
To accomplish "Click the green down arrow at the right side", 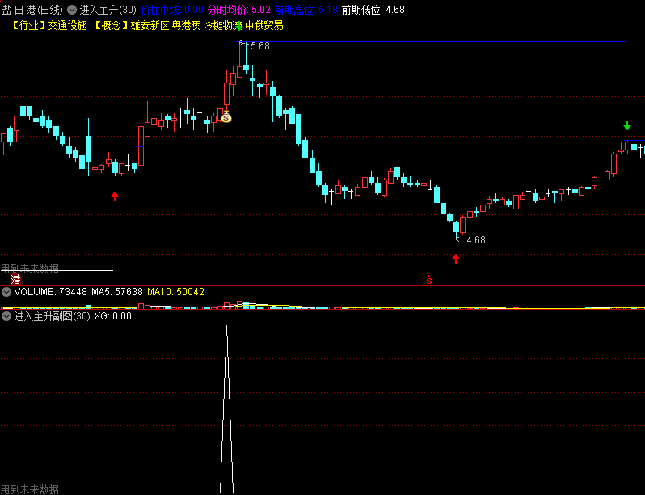I will click(627, 125).
